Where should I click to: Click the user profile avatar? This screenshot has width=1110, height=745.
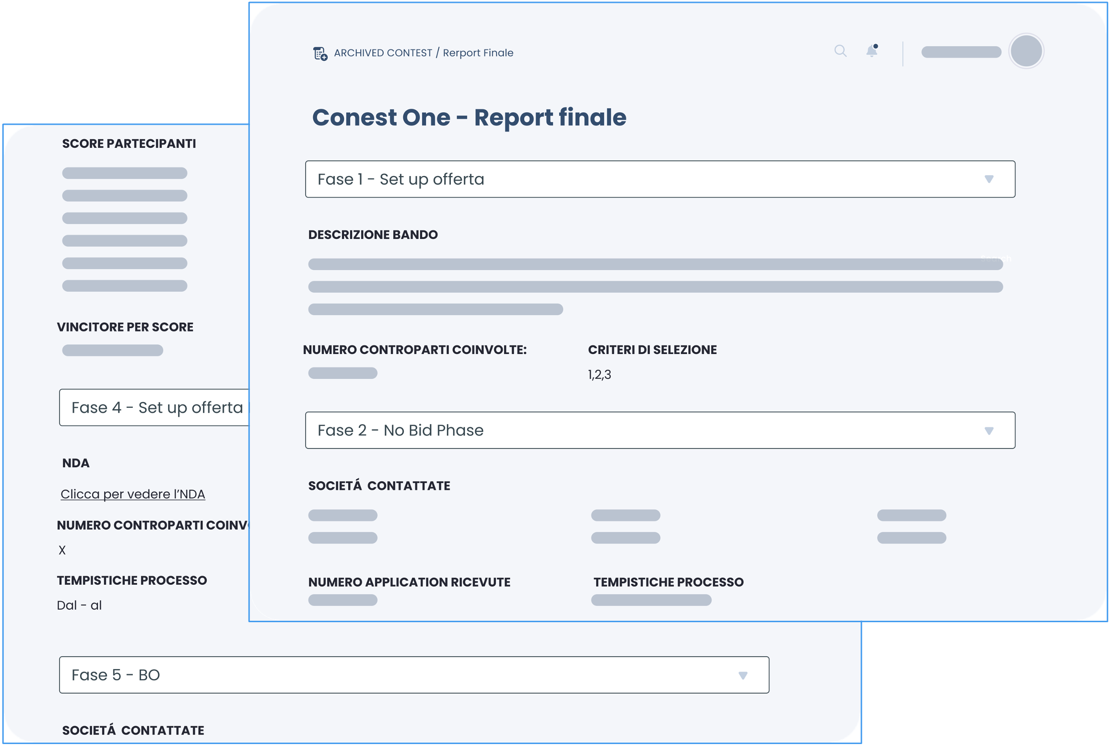coord(1026,51)
